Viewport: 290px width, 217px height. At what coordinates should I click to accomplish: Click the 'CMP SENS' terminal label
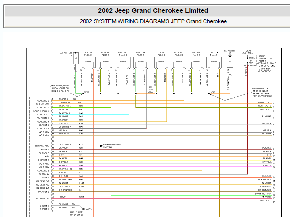(x=44, y=160)
